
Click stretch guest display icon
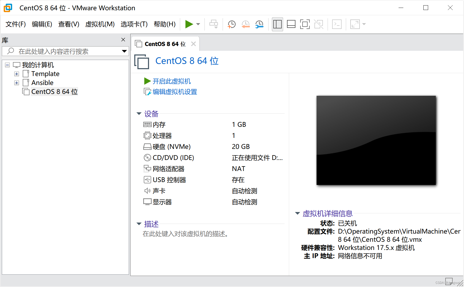click(355, 24)
